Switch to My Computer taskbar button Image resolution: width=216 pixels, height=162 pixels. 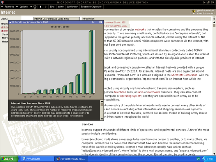[x=37, y=159]
